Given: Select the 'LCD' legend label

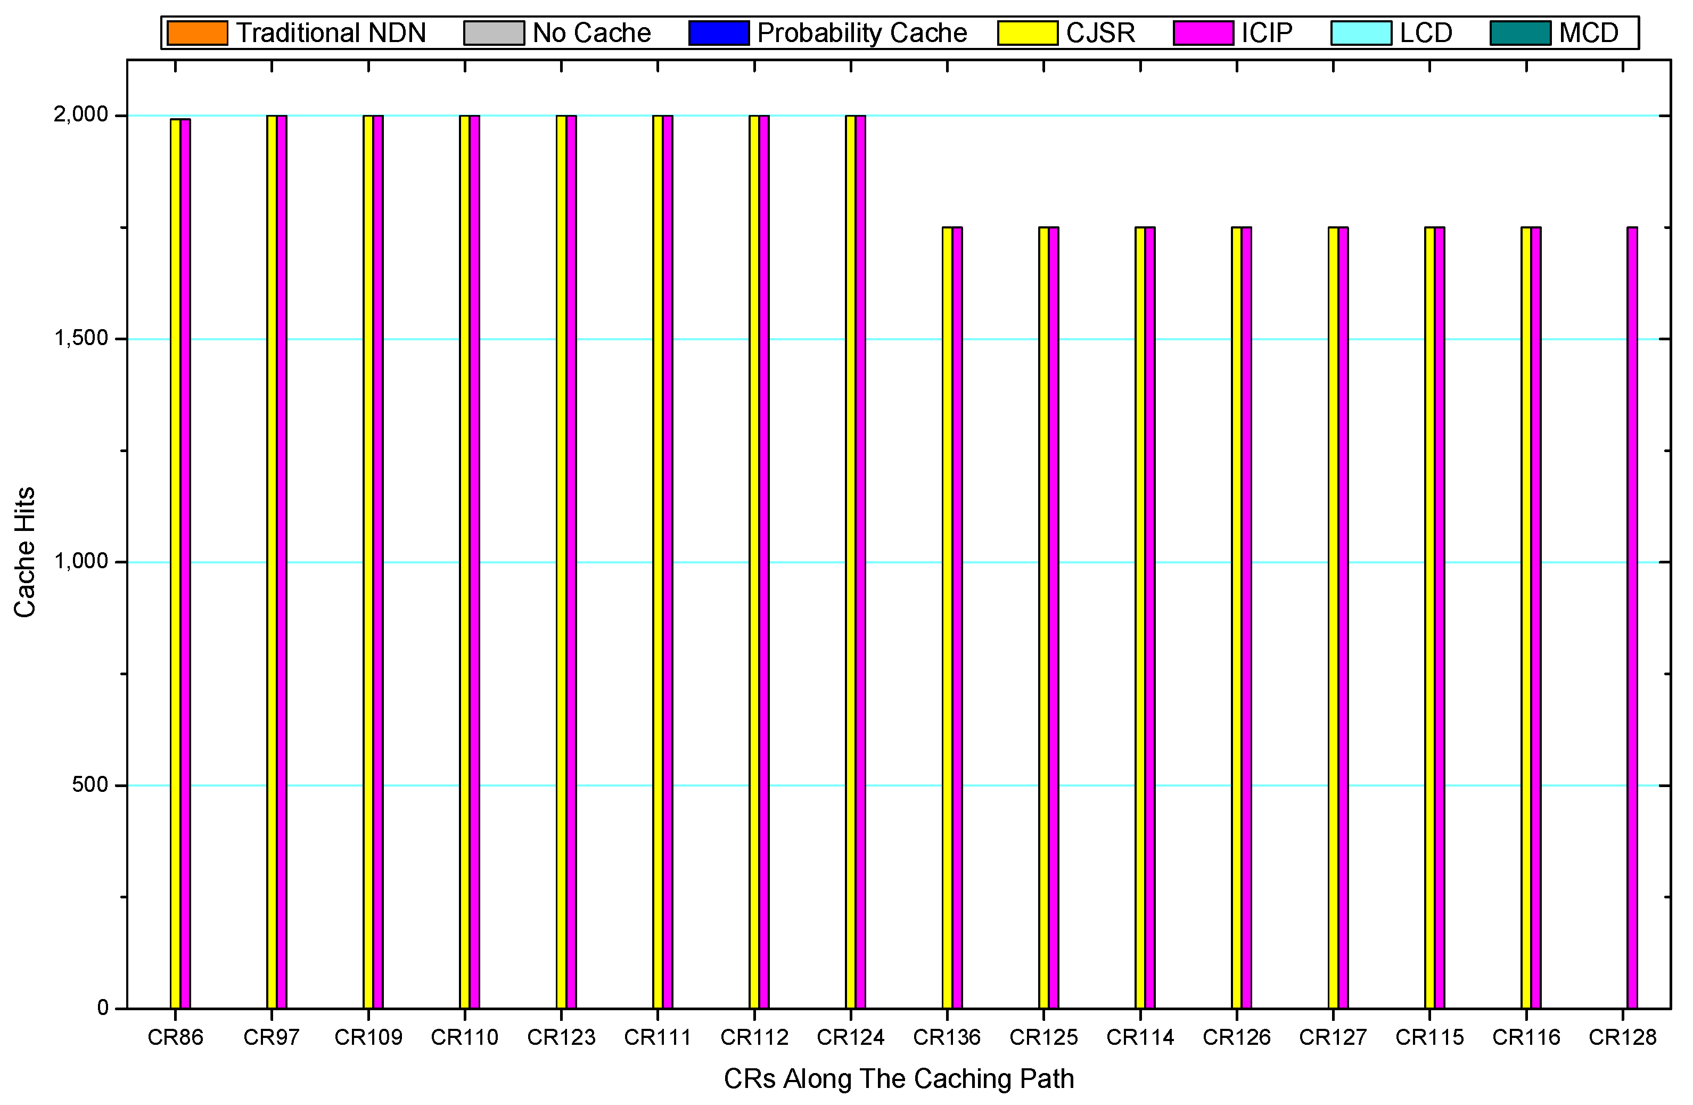Looking at the screenshot, I should pos(1426,32).
